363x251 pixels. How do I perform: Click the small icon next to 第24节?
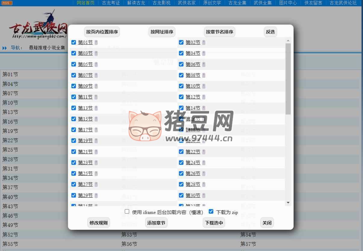pos(204,163)
